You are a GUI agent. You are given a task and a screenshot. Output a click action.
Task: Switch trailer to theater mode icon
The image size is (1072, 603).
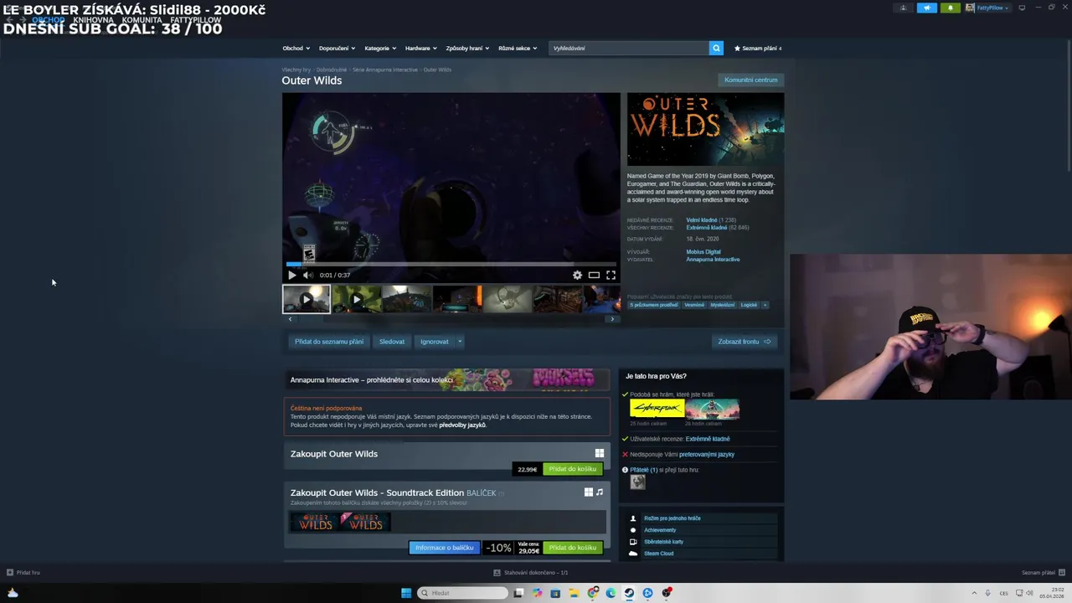[x=594, y=275]
